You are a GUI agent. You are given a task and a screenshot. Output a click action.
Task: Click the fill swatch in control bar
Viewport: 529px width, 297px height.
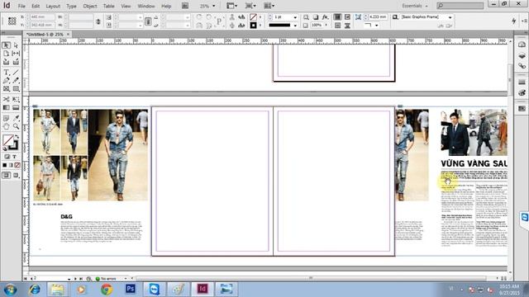253,16
